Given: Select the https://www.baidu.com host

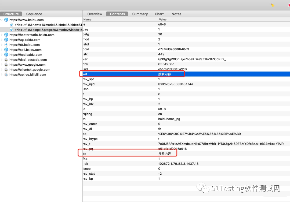Looking at the screenshot, I should [26, 20].
